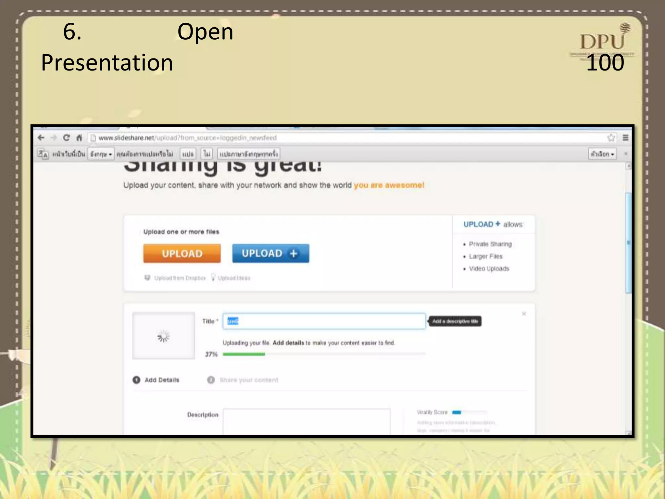Click the Virality Score meter
The height and width of the screenshot is (499, 665).
pos(470,413)
